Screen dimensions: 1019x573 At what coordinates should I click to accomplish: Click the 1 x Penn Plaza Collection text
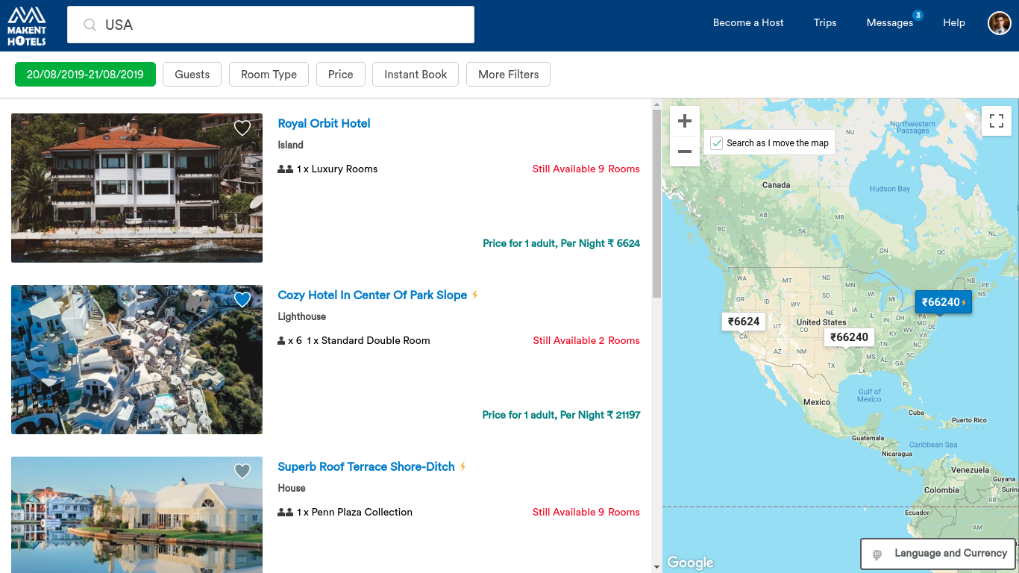(354, 513)
